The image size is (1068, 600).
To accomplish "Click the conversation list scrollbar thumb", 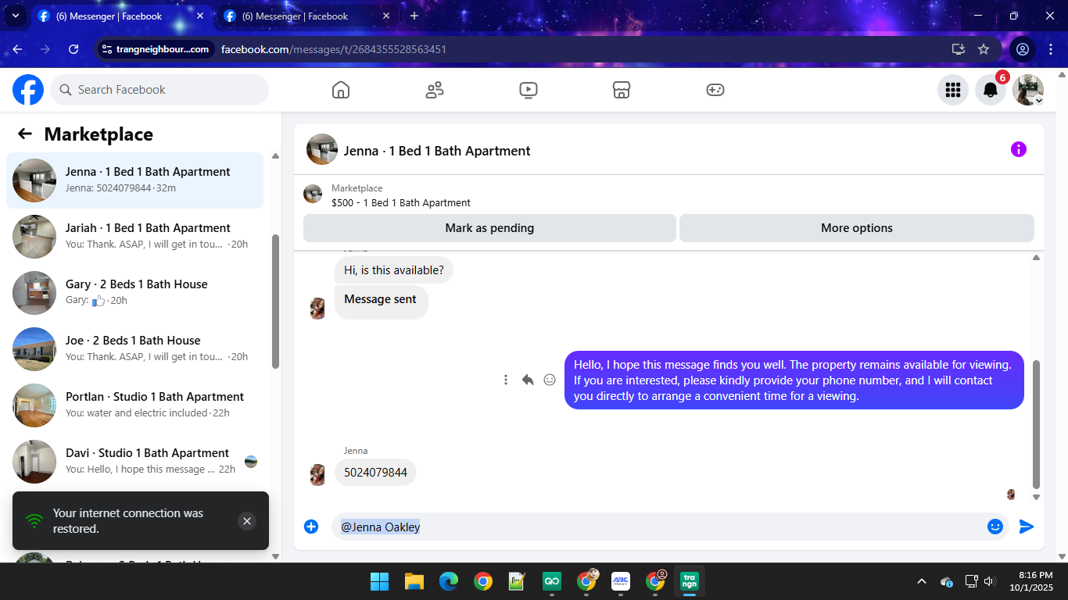I will (x=275, y=301).
